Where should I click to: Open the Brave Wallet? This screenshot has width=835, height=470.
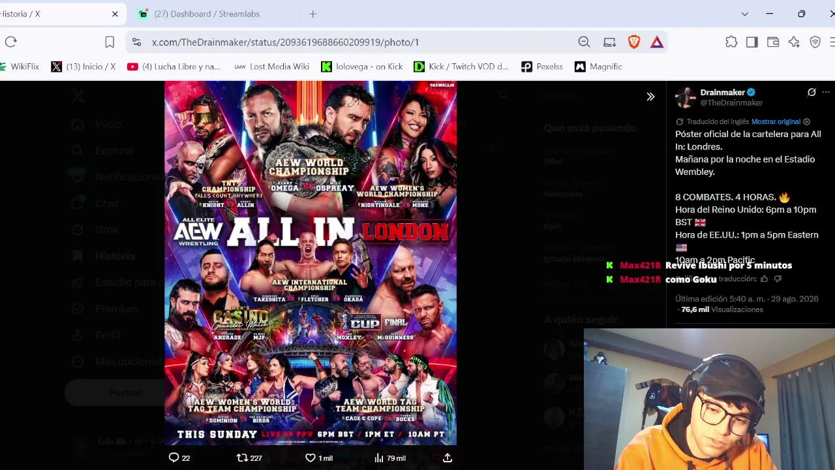click(x=773, y=42)
